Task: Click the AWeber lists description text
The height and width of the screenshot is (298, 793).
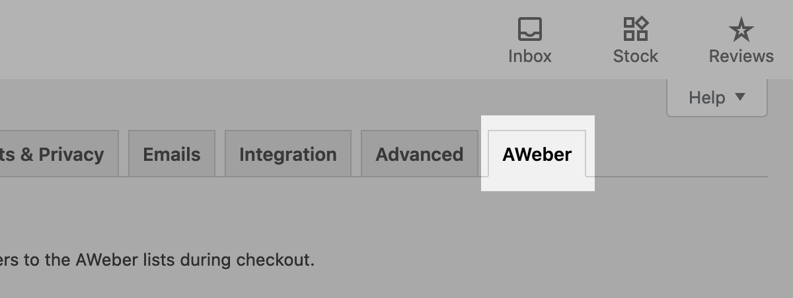Action: pyautogui.click(x=159, y=260)
